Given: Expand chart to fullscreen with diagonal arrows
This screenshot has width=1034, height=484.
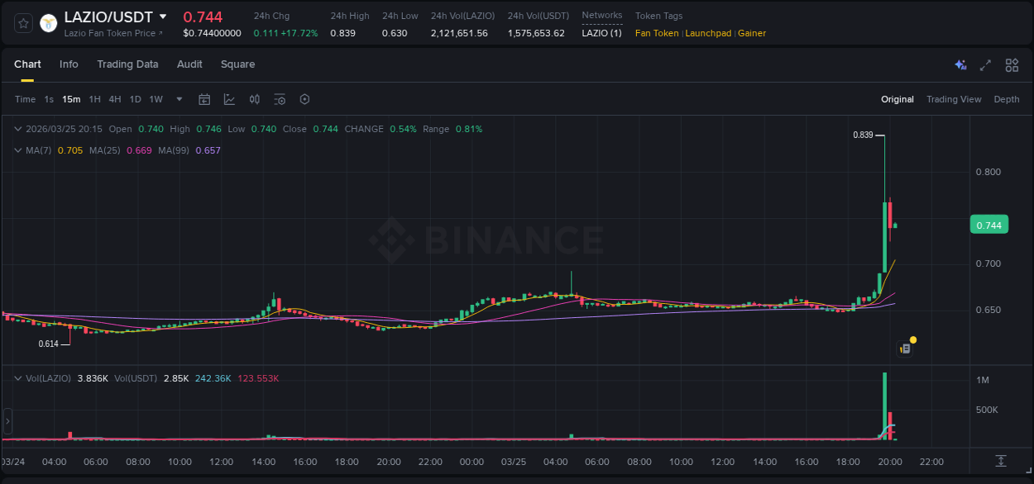Looking at the screenshot, I should coord(985,64).
